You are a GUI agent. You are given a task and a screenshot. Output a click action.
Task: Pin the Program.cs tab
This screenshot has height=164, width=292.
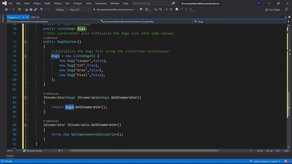(24, 17)
